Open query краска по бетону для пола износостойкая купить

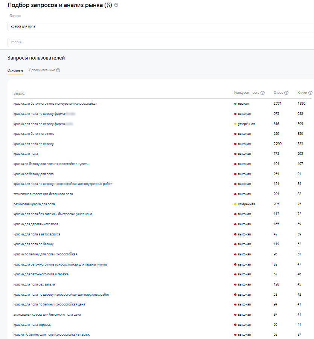pyautogui.click(x=51, y=164)
